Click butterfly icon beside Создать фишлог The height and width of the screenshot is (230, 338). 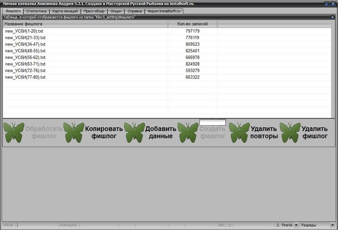coord(188,132)
